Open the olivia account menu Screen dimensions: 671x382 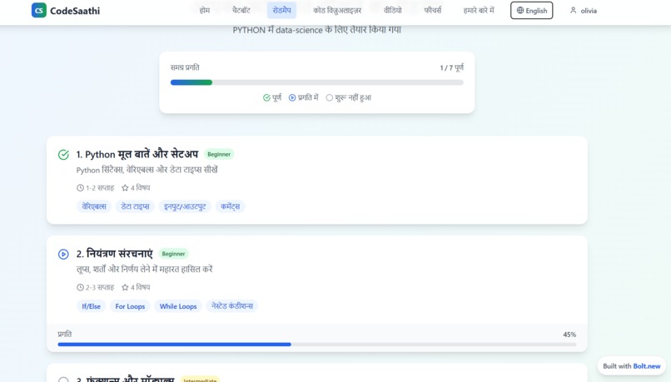click(583, 10)
